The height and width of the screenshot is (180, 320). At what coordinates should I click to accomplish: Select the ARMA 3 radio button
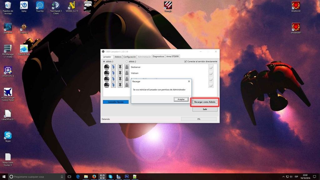pyautogui.click(x=104, y=62)
